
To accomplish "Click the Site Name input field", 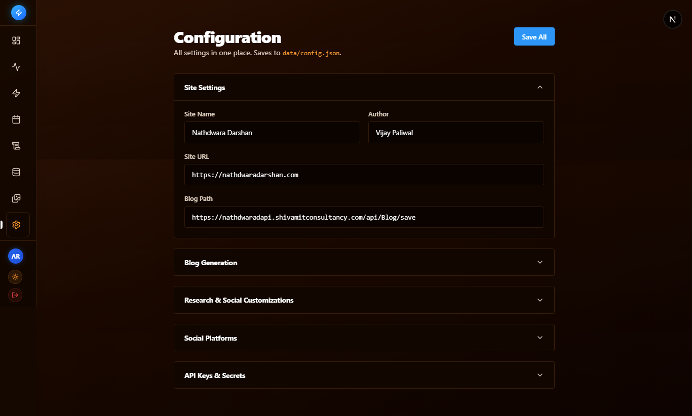I will pos(272,133).
